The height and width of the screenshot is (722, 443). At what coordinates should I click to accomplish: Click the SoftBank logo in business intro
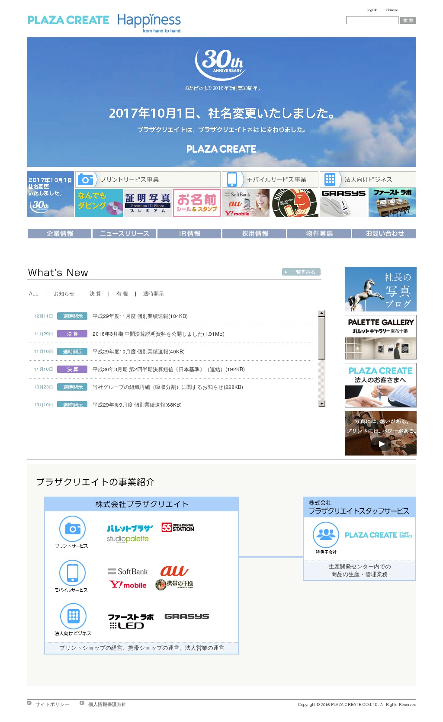point(128,571)
